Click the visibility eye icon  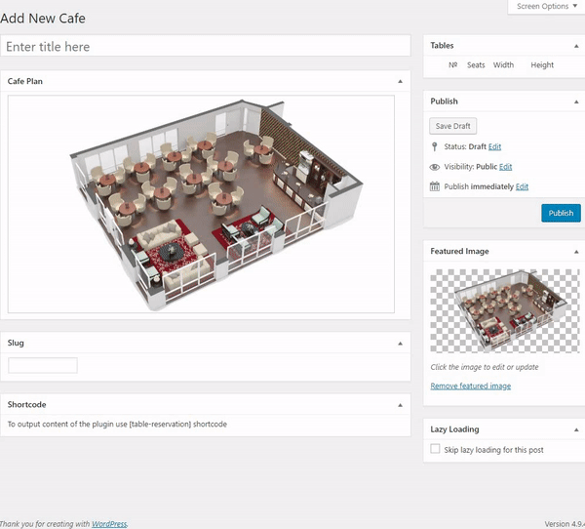[434, 167]
